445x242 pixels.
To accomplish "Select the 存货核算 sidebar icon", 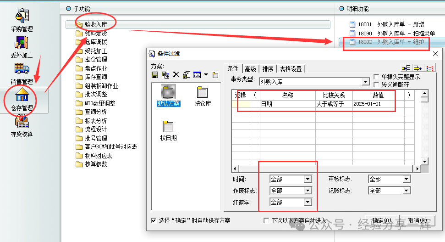I will pyautogui.click(x=22, y=123).
